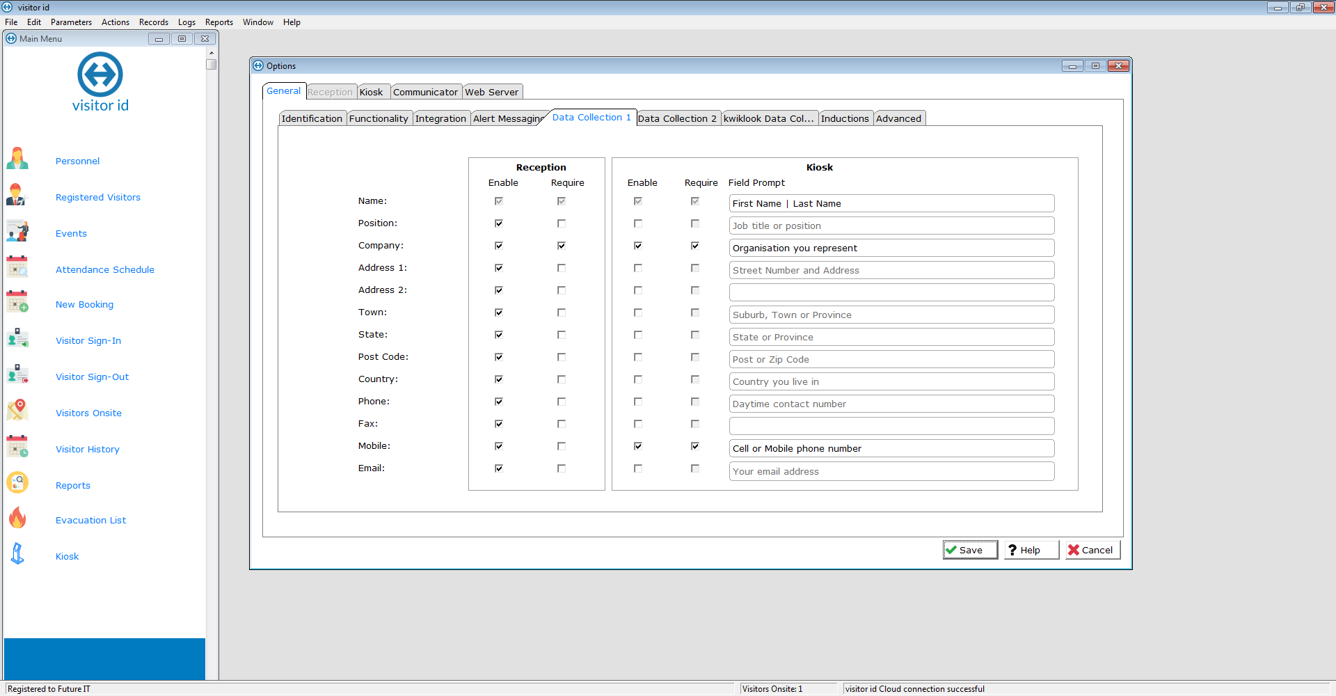The image size is (1336, 696).
Task: Enable Kiosk checkbox for Email field
Action: click(638, 468)
